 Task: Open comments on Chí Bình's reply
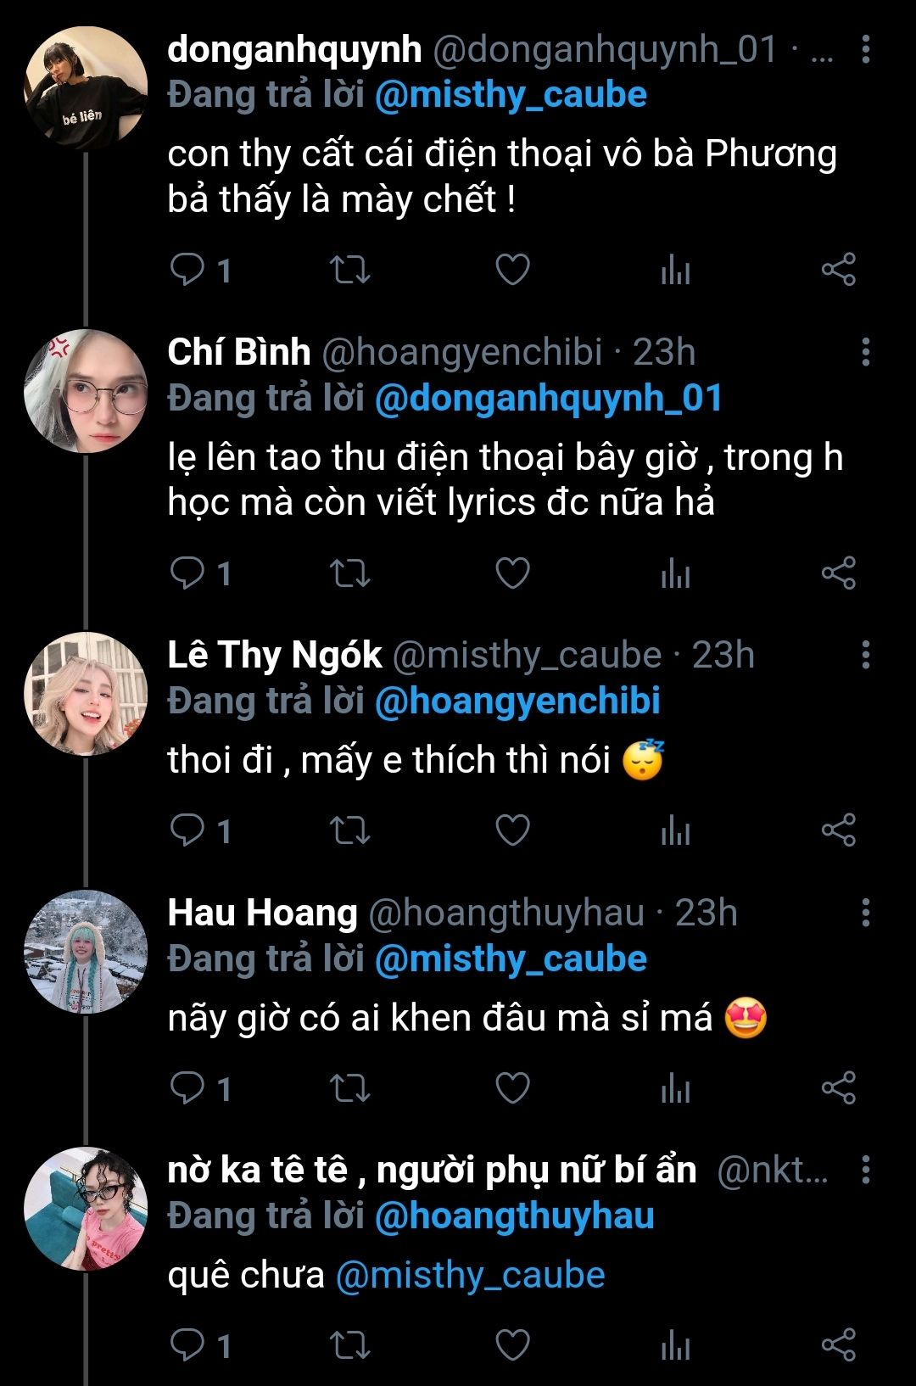click(x=187, y=573)
